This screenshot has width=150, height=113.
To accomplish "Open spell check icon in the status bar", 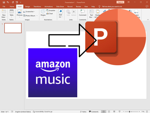I will point(12,111).
